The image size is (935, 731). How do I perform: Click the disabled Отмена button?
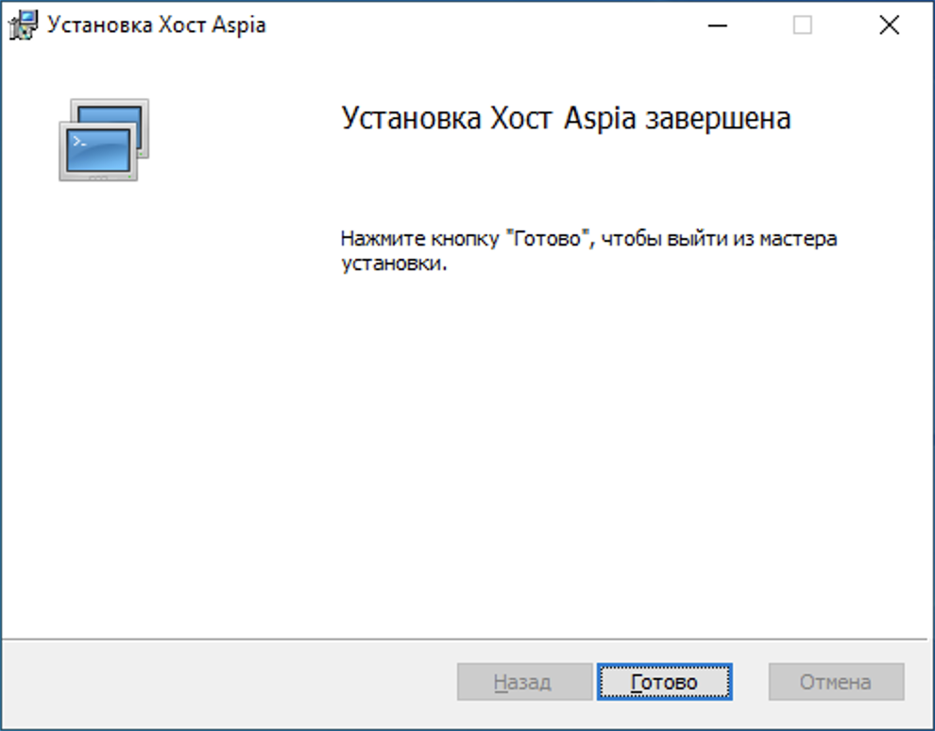tap(835, 681)
